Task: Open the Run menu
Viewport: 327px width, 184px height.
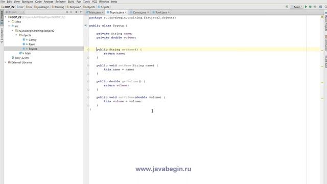Action: click(x=79, y=2)
